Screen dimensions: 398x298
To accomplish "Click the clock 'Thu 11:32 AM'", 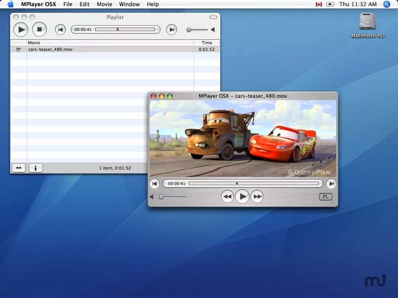I will (x=358, y=4).
